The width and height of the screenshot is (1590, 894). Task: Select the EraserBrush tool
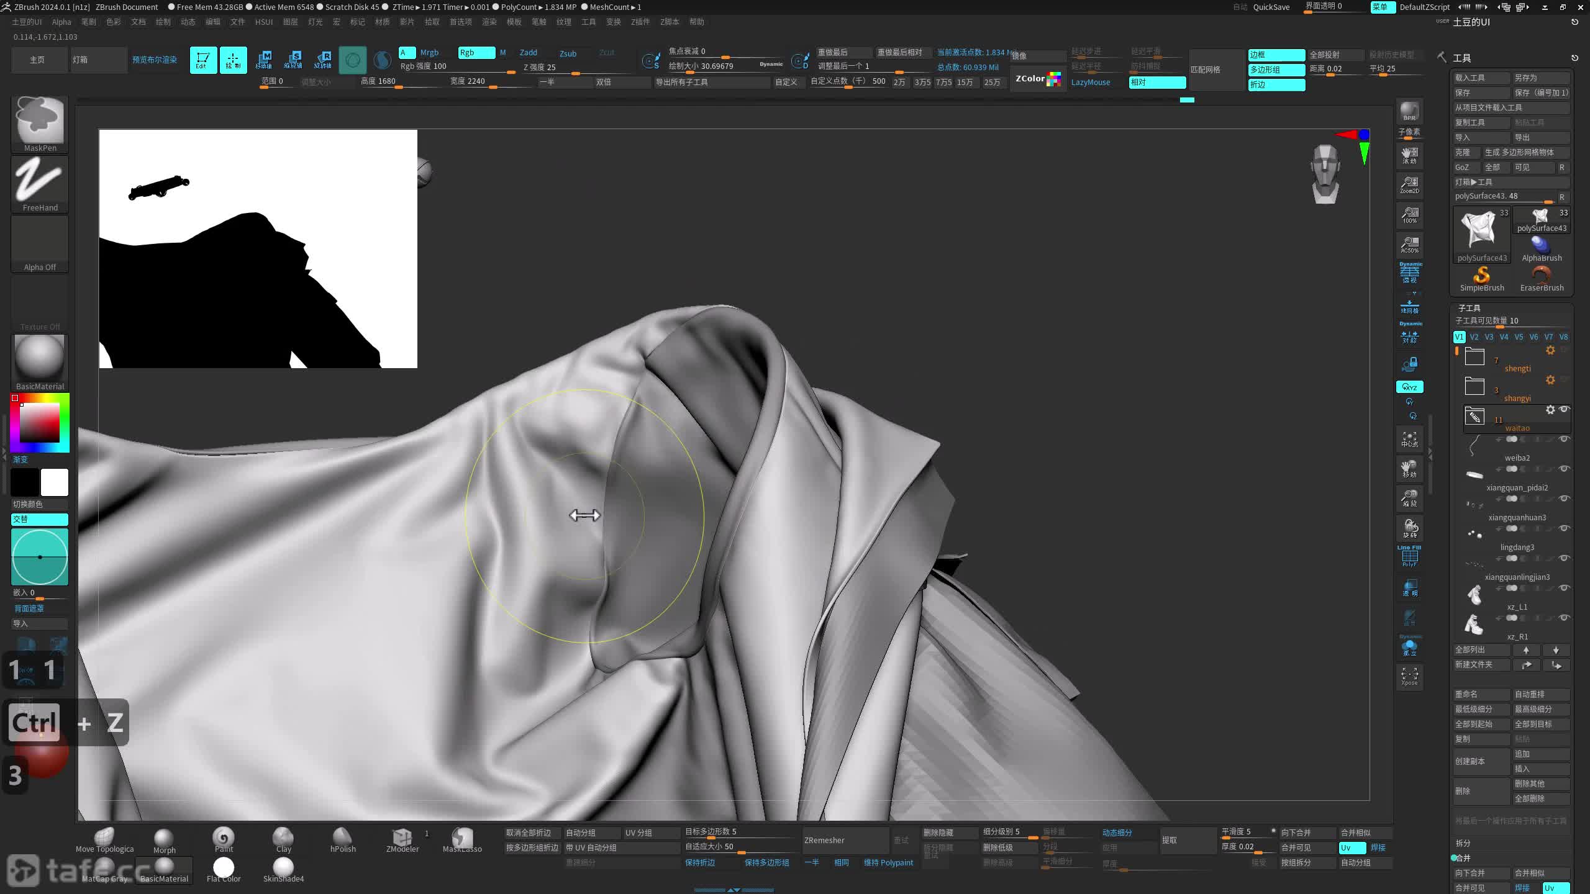tap(1542, 278)
